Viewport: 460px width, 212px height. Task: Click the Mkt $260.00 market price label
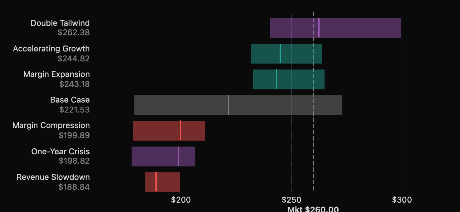pos(313,209)
